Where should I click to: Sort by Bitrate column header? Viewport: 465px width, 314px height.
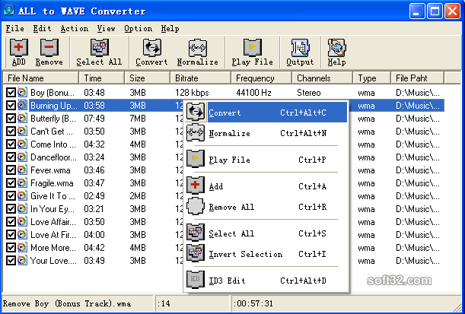click(x=200, y=78)
